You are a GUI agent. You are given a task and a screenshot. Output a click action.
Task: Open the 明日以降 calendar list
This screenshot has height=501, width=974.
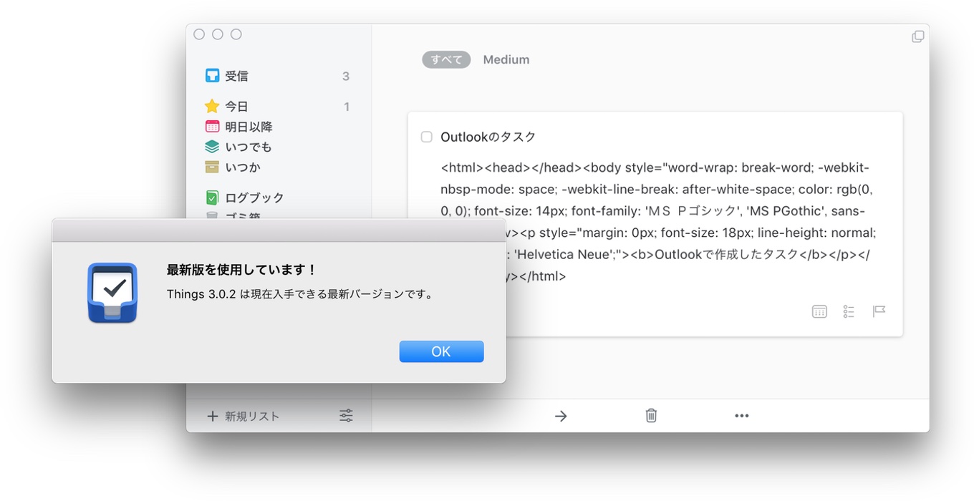tap(248, 127)
